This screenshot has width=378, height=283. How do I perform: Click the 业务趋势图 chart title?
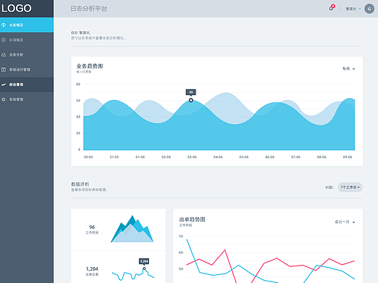89,66
